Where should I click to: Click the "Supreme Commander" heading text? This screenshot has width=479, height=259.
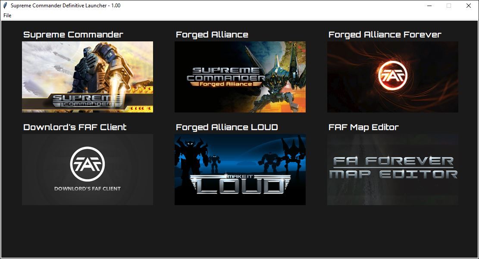click(x=73, y=35)
